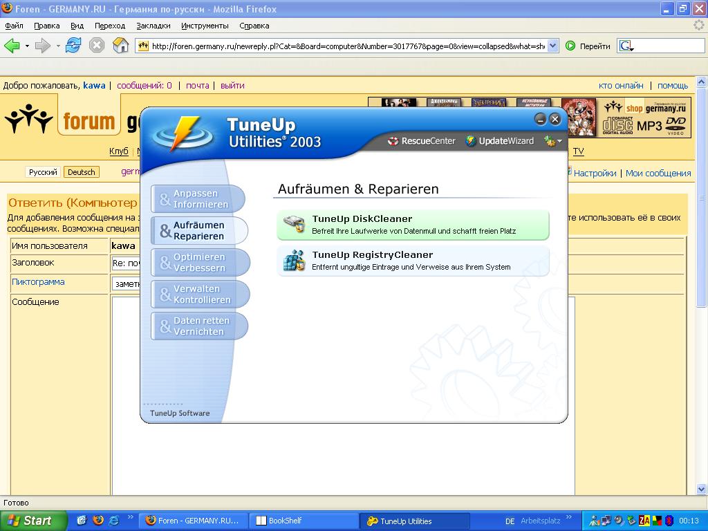Click the Перейти (Go) button
The width and height of the screenshot is (708, 531).
[588, 46]
